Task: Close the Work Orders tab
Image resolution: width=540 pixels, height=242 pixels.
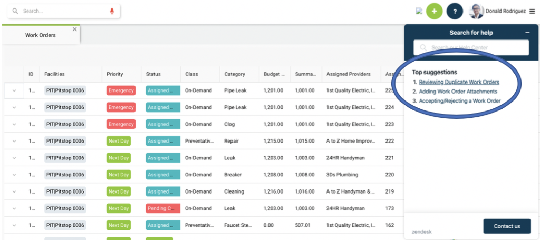Action: click(74, 29)
